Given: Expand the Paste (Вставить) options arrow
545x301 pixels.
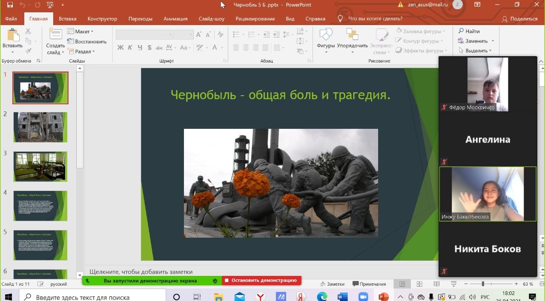Looking at the screenshot, I should (x=12, y=53).
